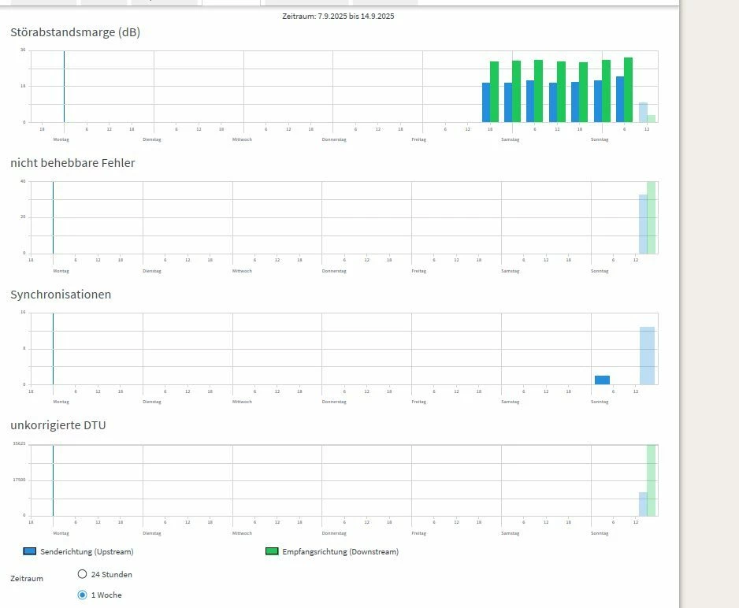Click the tall light blue Synchronisationen bar
The image size is (739, 608).
click(647, 355)
